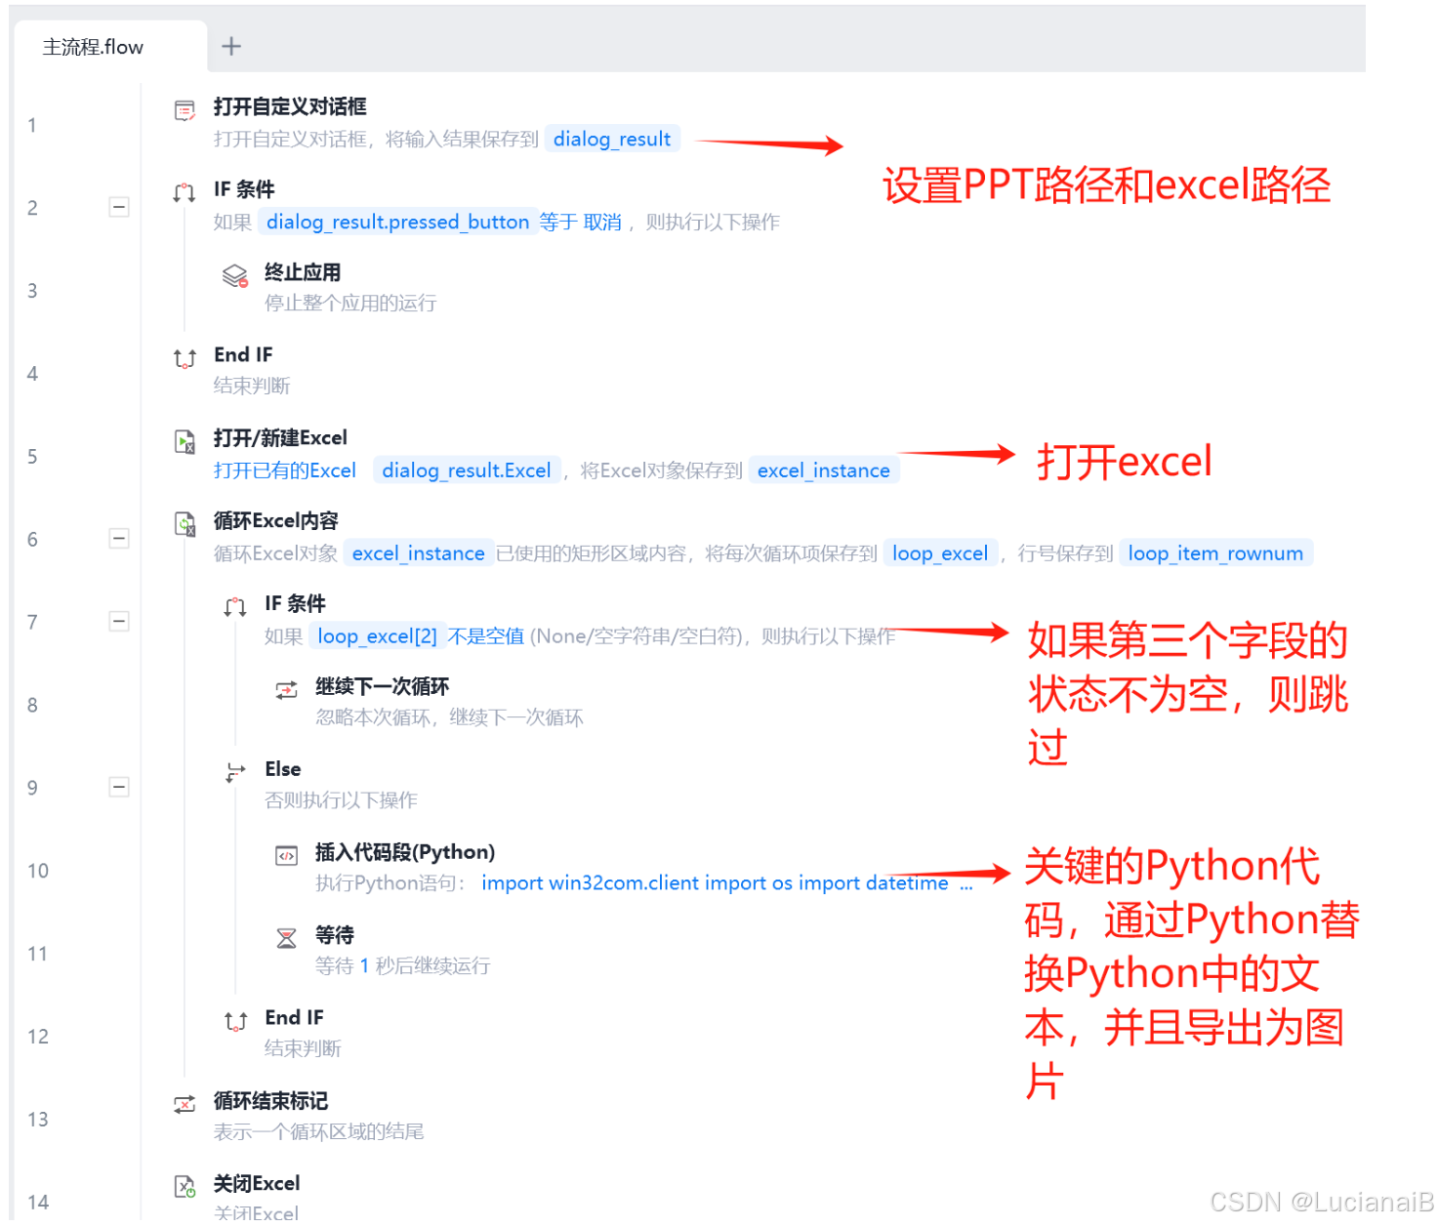
Task: Add a new flow tab with plus
Action: [x=231, y=46]
